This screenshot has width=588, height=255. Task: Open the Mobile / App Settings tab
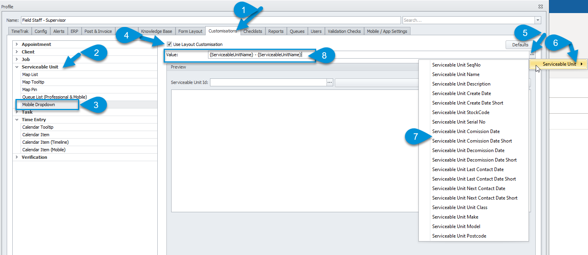386,30
